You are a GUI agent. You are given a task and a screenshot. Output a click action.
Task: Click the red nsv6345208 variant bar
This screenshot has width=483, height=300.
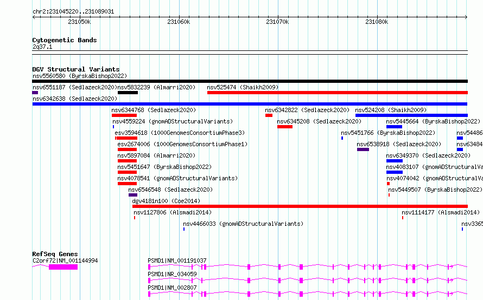(x=285, y=127)
